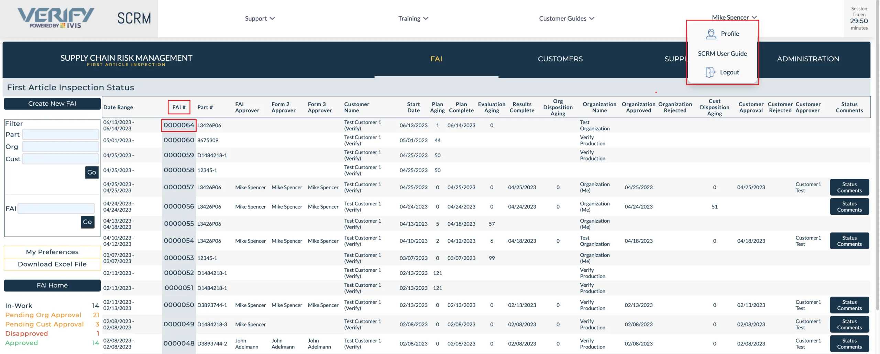880x354 pixels.
Task: Expand the Support dropdown menu
Action: pyautogui.click(x=260, y=18)
